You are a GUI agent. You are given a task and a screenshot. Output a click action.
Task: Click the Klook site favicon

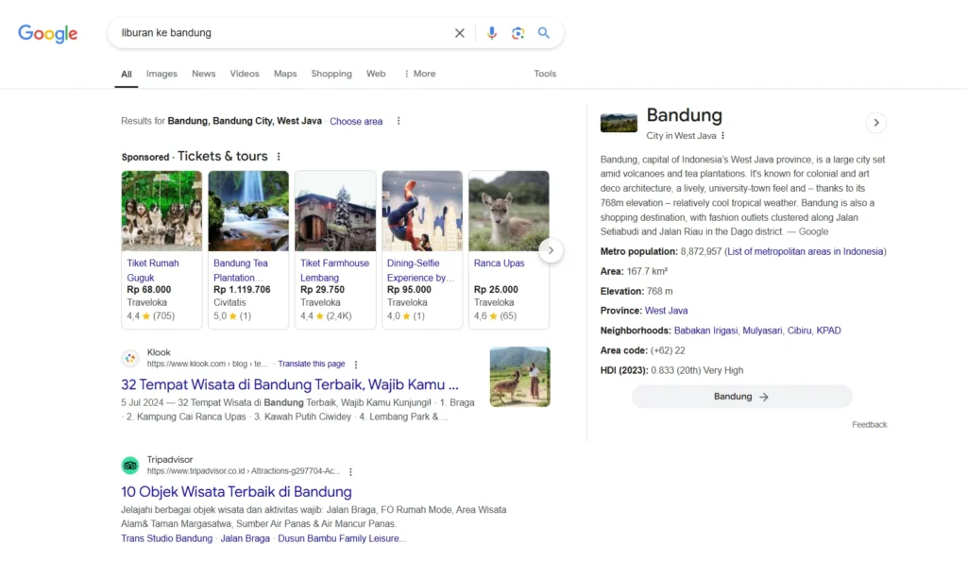130,358
